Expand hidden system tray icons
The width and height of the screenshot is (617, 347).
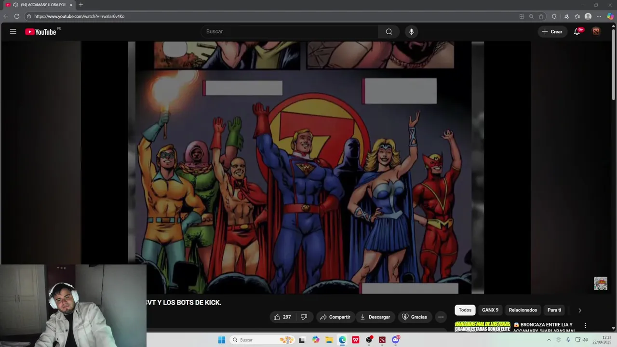[x=549, y=340]
